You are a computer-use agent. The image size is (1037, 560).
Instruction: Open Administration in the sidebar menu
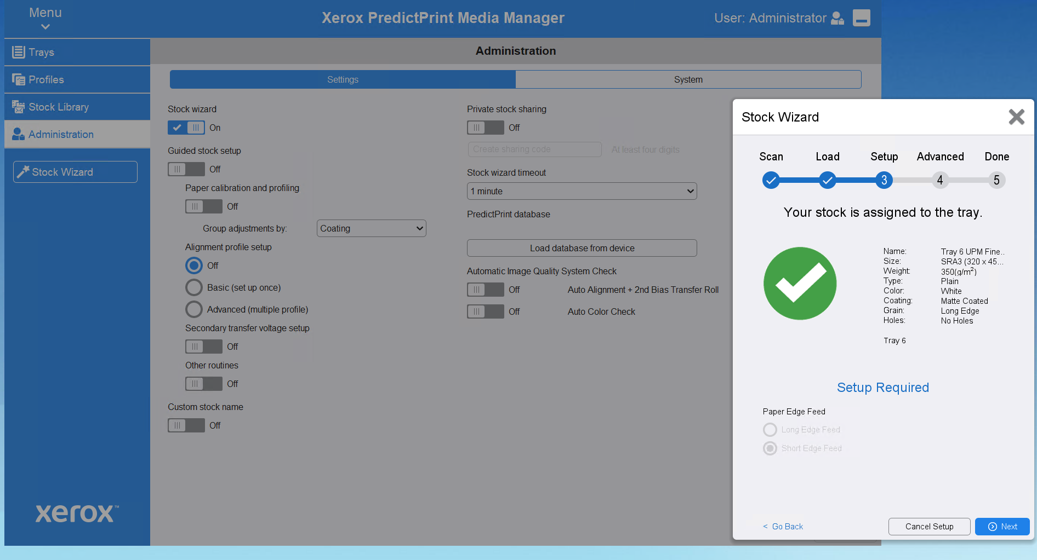coord(77,134)
